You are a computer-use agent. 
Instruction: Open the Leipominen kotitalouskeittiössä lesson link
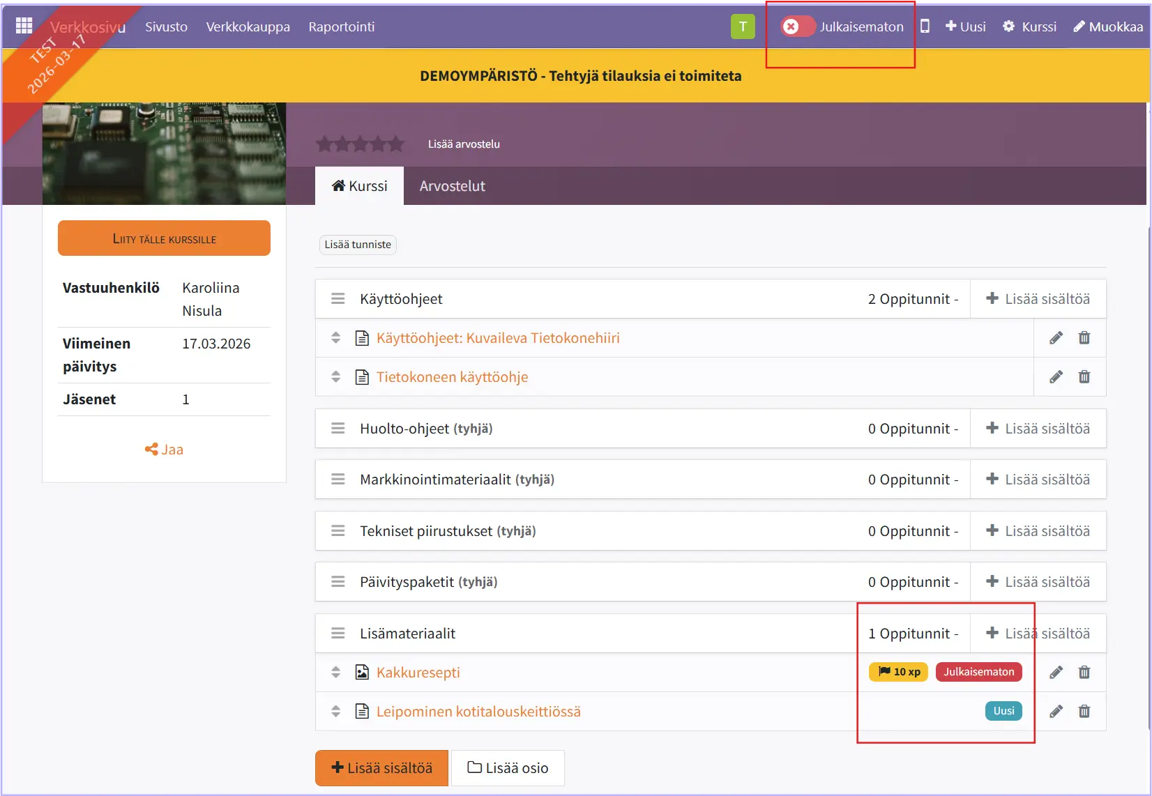pos(478,712)
